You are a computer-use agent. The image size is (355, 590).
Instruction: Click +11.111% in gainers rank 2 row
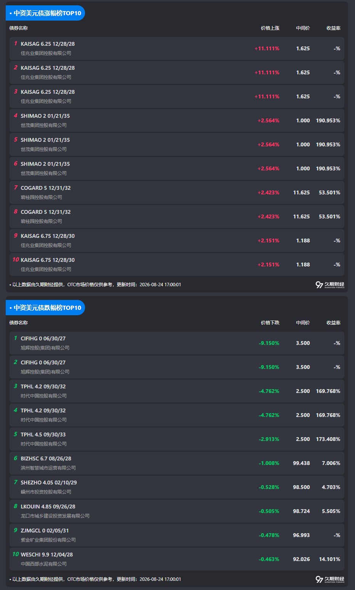click(x=267, y=72)
